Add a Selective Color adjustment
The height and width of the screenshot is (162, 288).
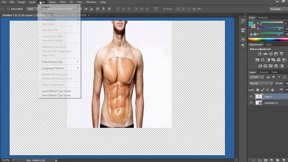(x=276, y=66)
